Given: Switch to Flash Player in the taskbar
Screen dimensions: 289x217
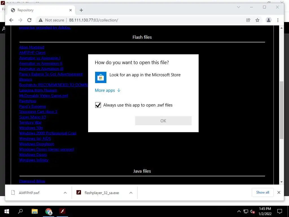Looking at the screenshot, I should click(x=62, y=211).
